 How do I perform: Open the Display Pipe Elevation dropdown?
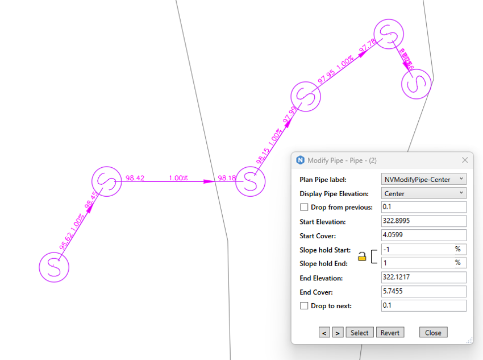[x=423, y=193]
